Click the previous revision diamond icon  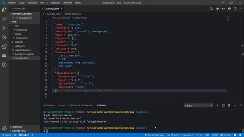(x=217, y=8)
